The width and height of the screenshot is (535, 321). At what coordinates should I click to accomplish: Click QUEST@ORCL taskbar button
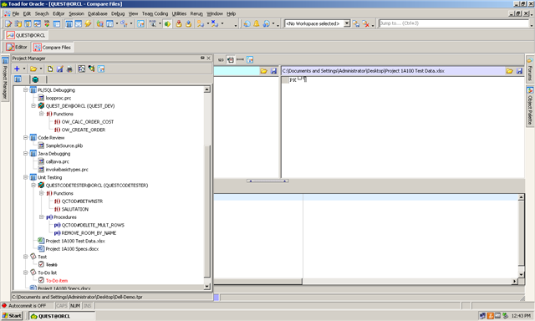pos(61,316)
